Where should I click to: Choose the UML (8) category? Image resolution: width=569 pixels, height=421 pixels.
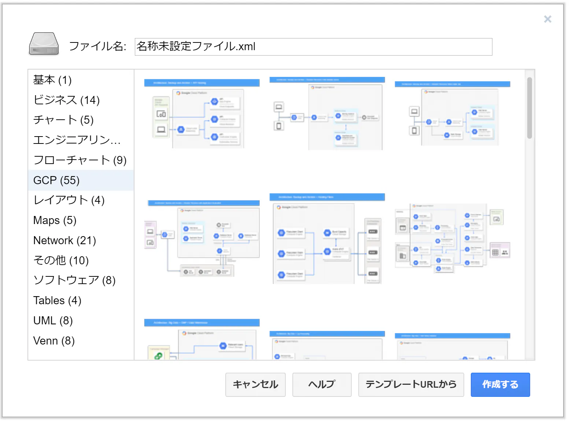click(x=81, y=321)
